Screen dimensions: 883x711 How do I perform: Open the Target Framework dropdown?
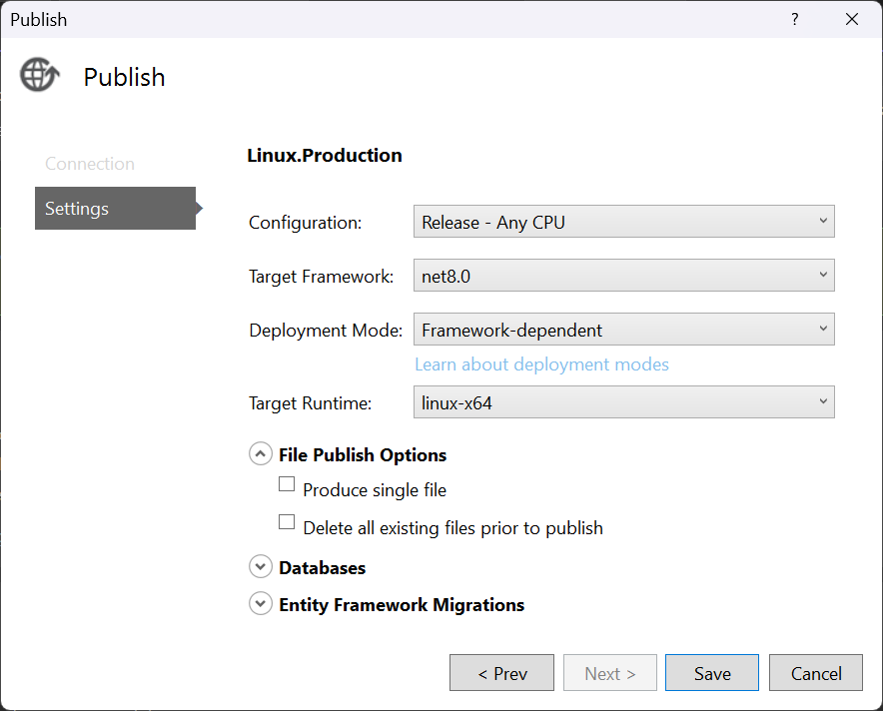[x=623, y=276]
